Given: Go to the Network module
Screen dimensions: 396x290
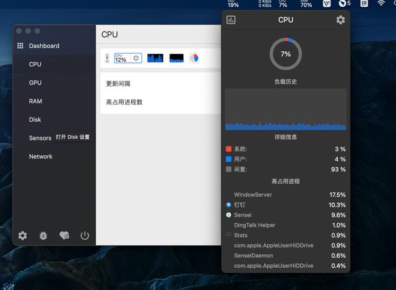Looking at the screenshot, I should (x=41, y=156).
